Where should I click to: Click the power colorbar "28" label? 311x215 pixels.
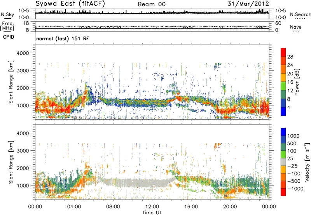290,57
